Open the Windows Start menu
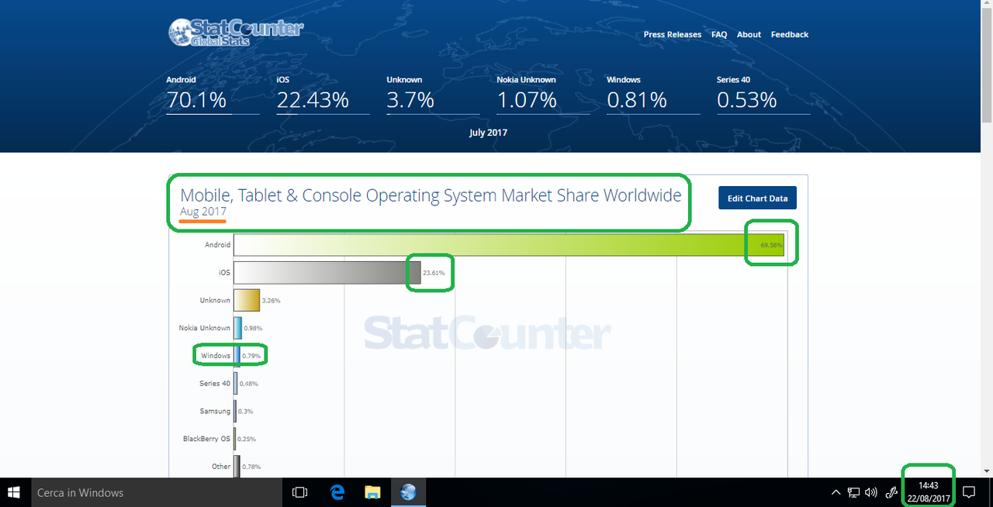Image resolution: width=993 pixels, height=507 pixels. pyautogui.click(x=14, y=492)
